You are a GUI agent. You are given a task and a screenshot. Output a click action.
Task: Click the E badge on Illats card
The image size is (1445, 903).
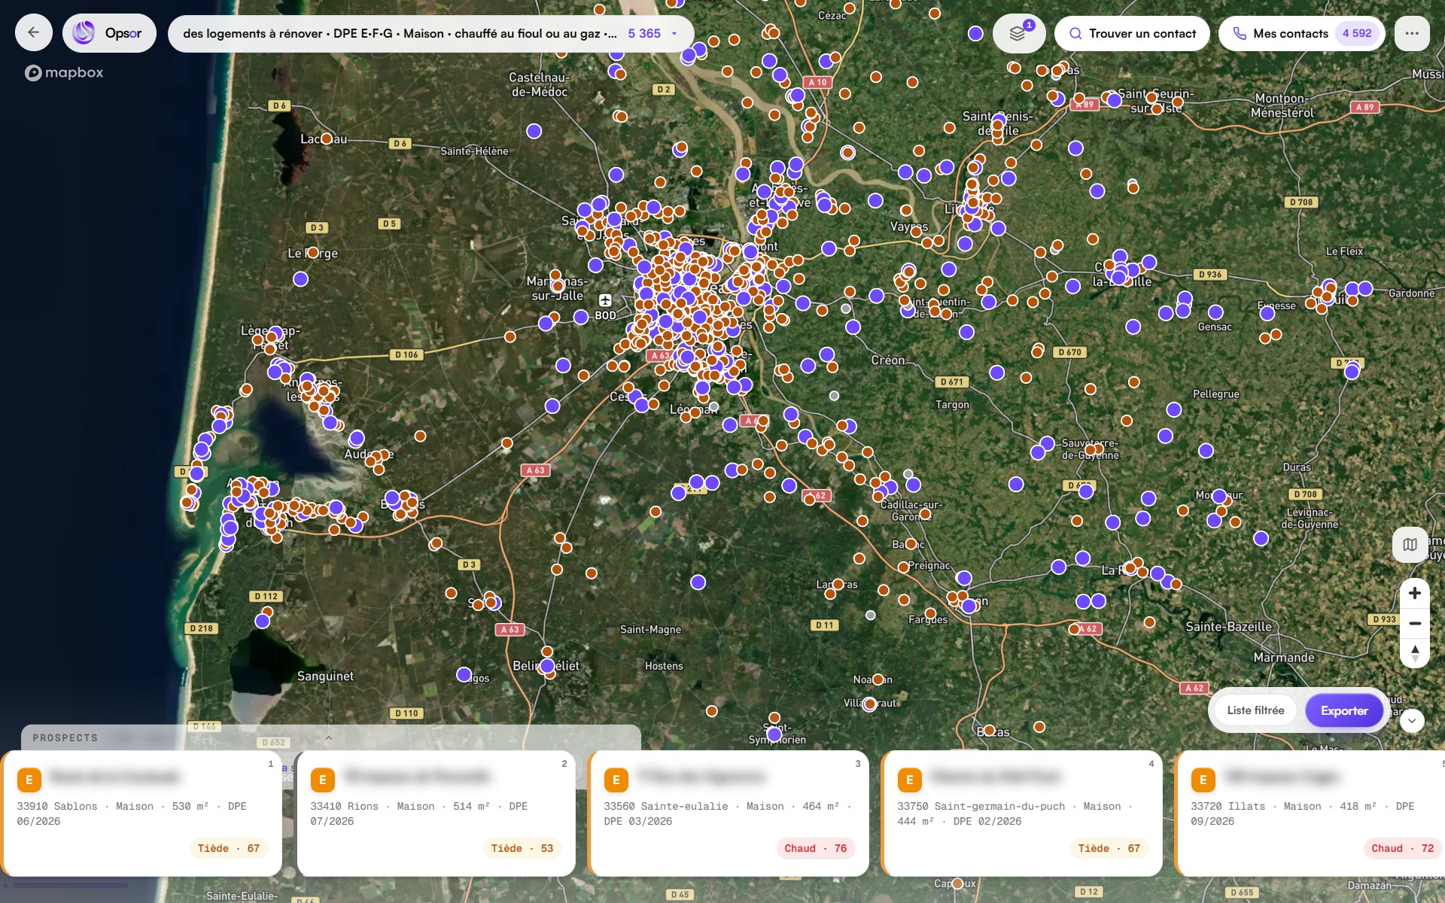[x=1203, y=780]
